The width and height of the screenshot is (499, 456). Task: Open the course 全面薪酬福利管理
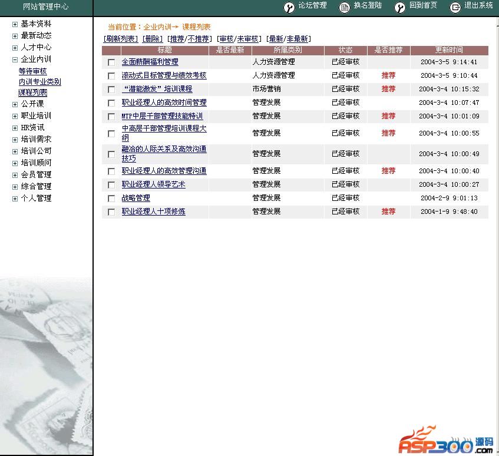click(x=150, y=62)
